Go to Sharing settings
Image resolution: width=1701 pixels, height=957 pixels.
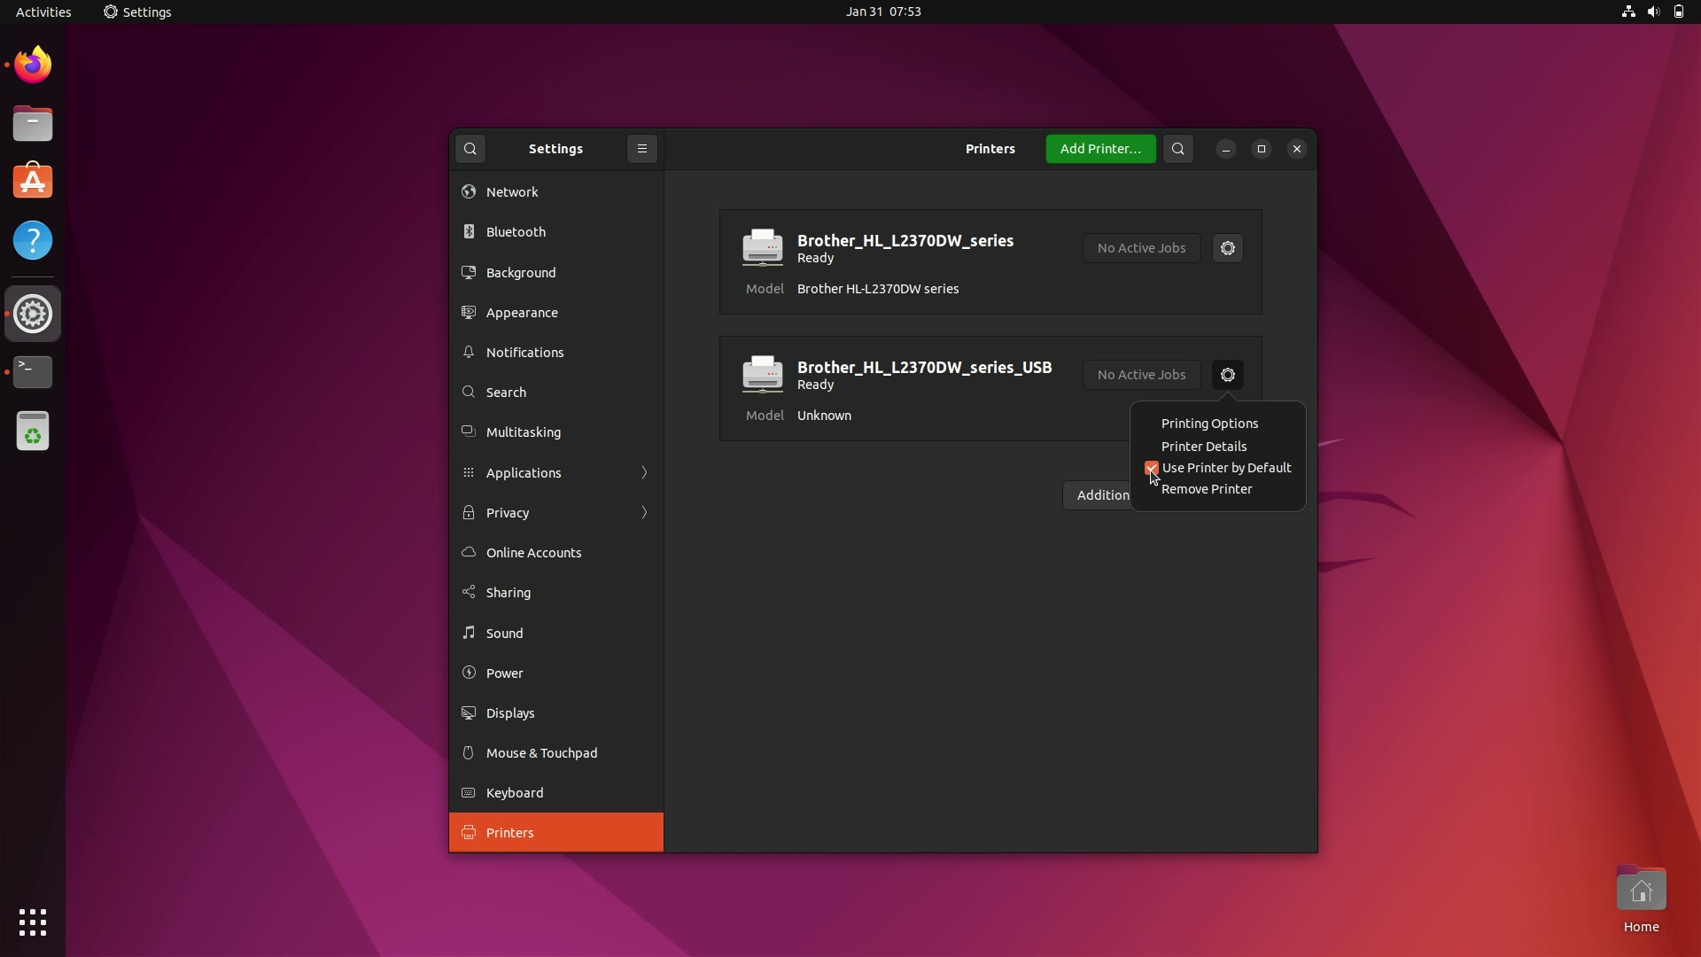556,593
